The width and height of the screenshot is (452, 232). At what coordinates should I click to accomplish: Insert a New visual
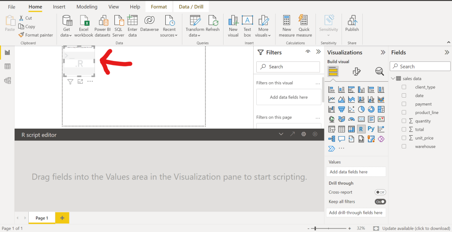[x=233, y=26]
